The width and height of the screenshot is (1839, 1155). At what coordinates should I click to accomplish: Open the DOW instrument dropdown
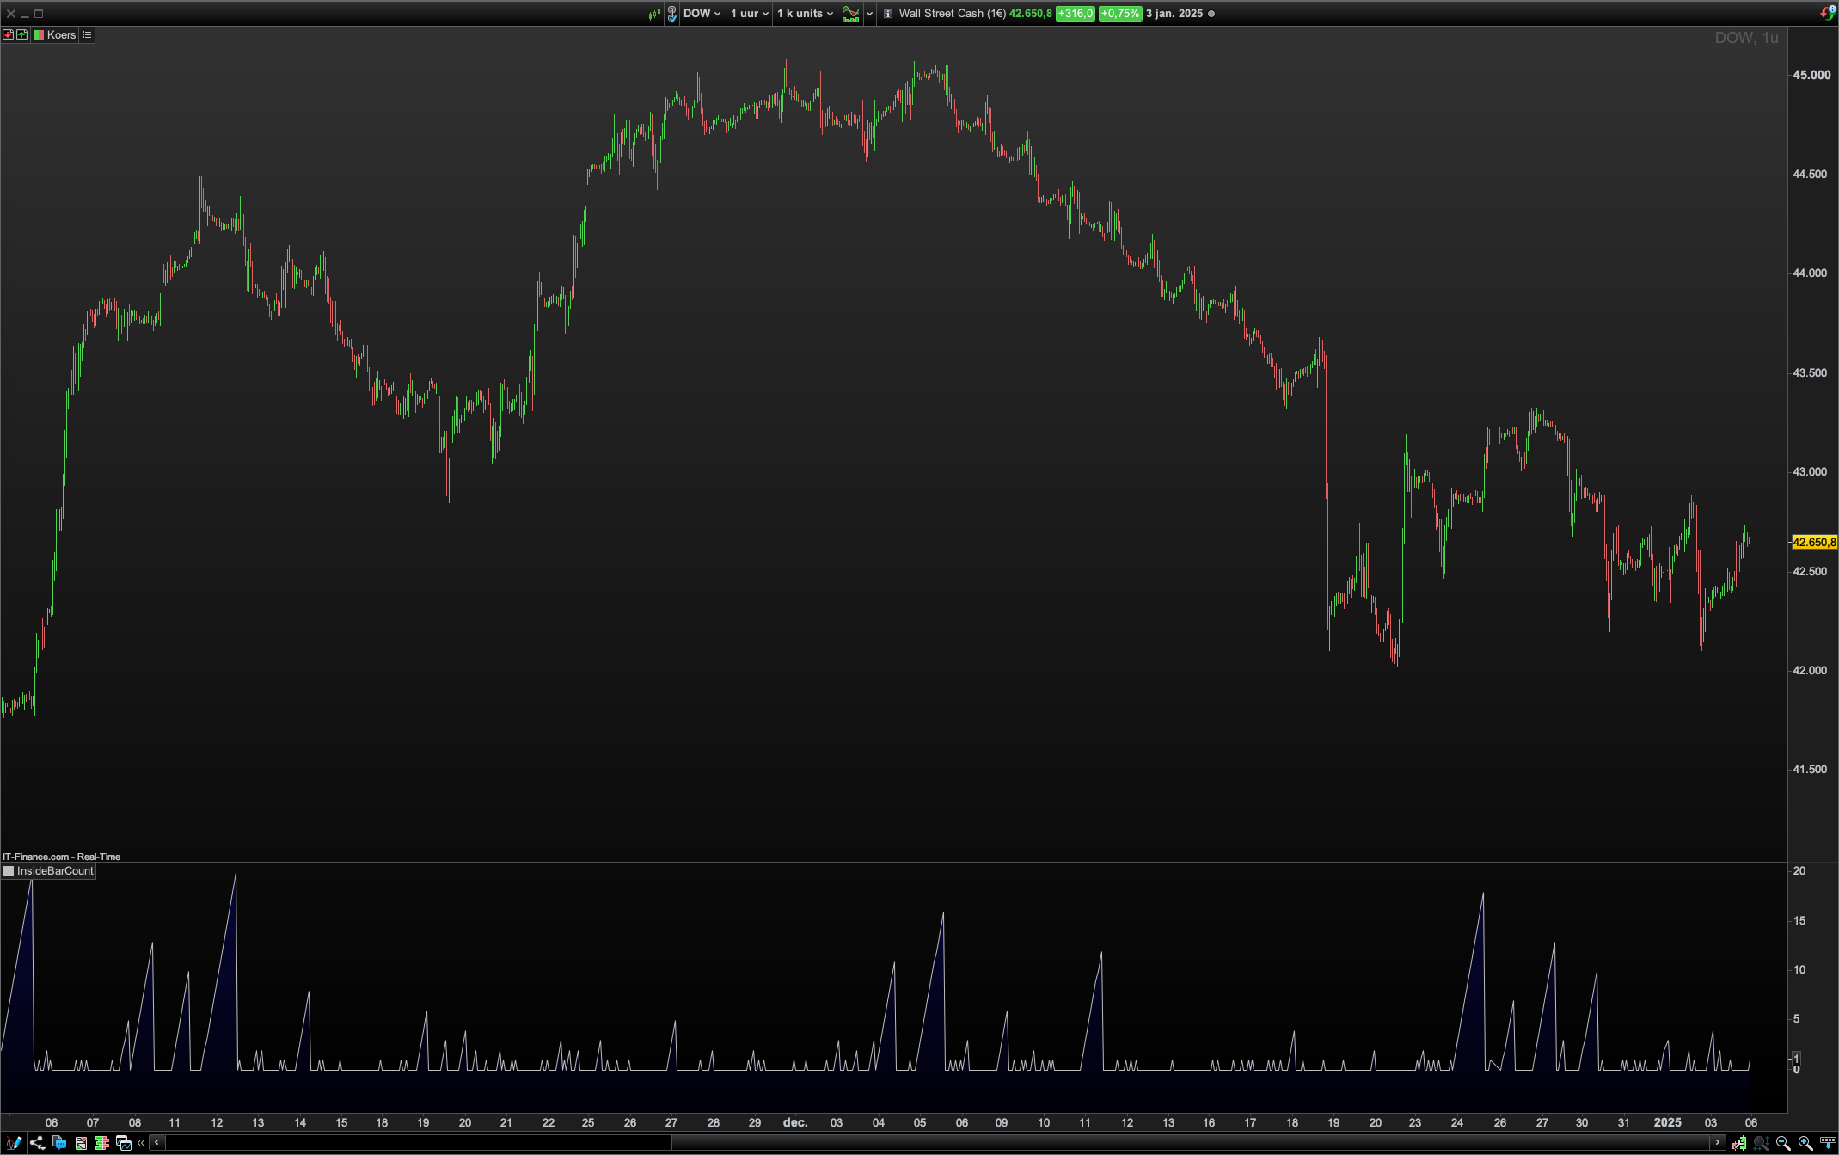[702, 14]
